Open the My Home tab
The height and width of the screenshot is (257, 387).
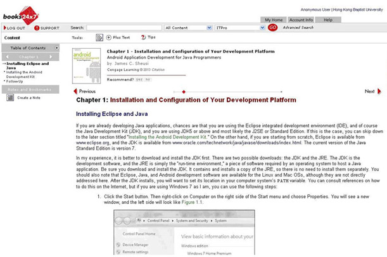click(274, 20)
